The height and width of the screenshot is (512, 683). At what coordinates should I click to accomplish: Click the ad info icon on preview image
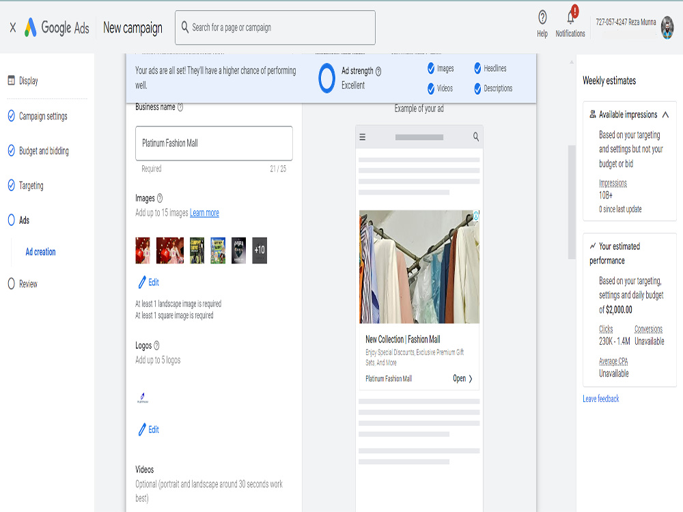point(476,216)
